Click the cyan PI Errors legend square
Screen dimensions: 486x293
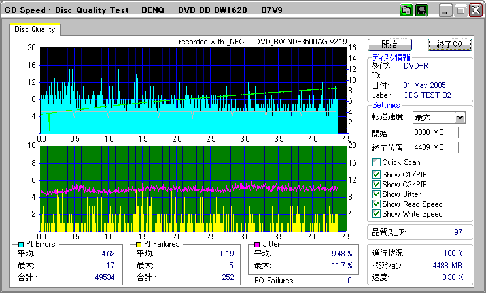(x=21, y=244)
